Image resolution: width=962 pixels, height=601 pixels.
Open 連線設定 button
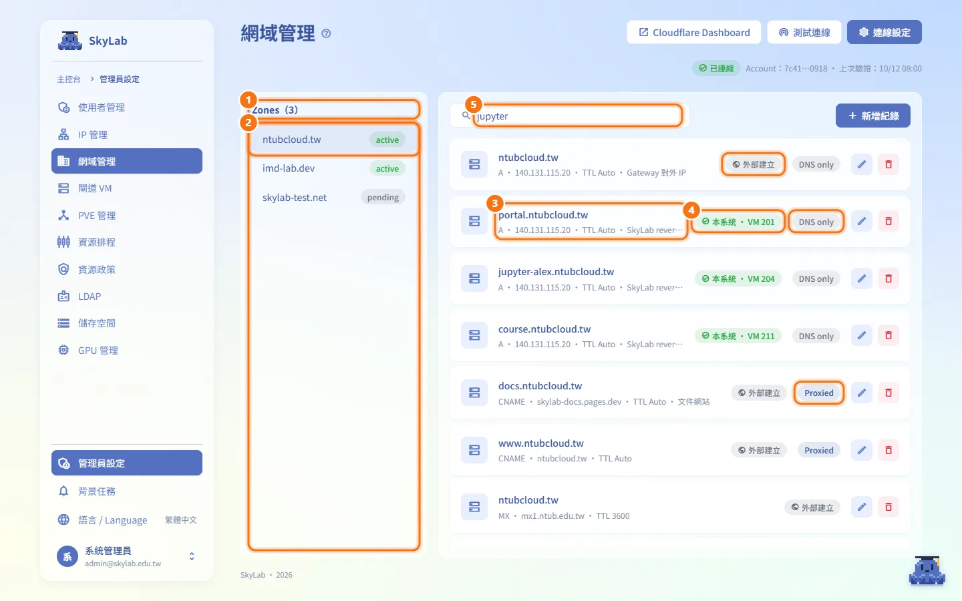click(x=885, y=32)
